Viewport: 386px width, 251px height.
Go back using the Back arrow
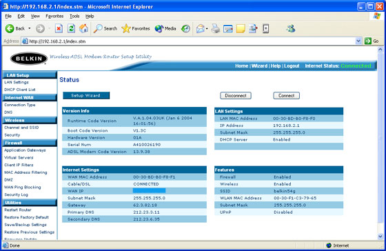click(x=14, y=28)
